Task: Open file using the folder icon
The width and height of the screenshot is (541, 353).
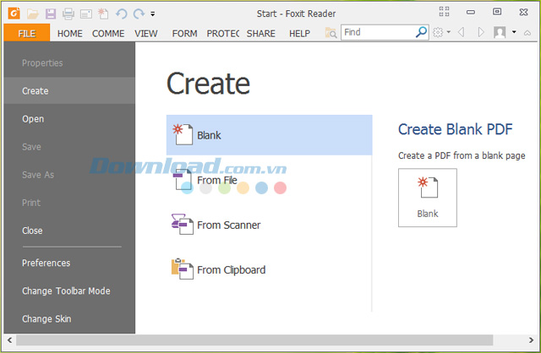Action: click(33, 14)
